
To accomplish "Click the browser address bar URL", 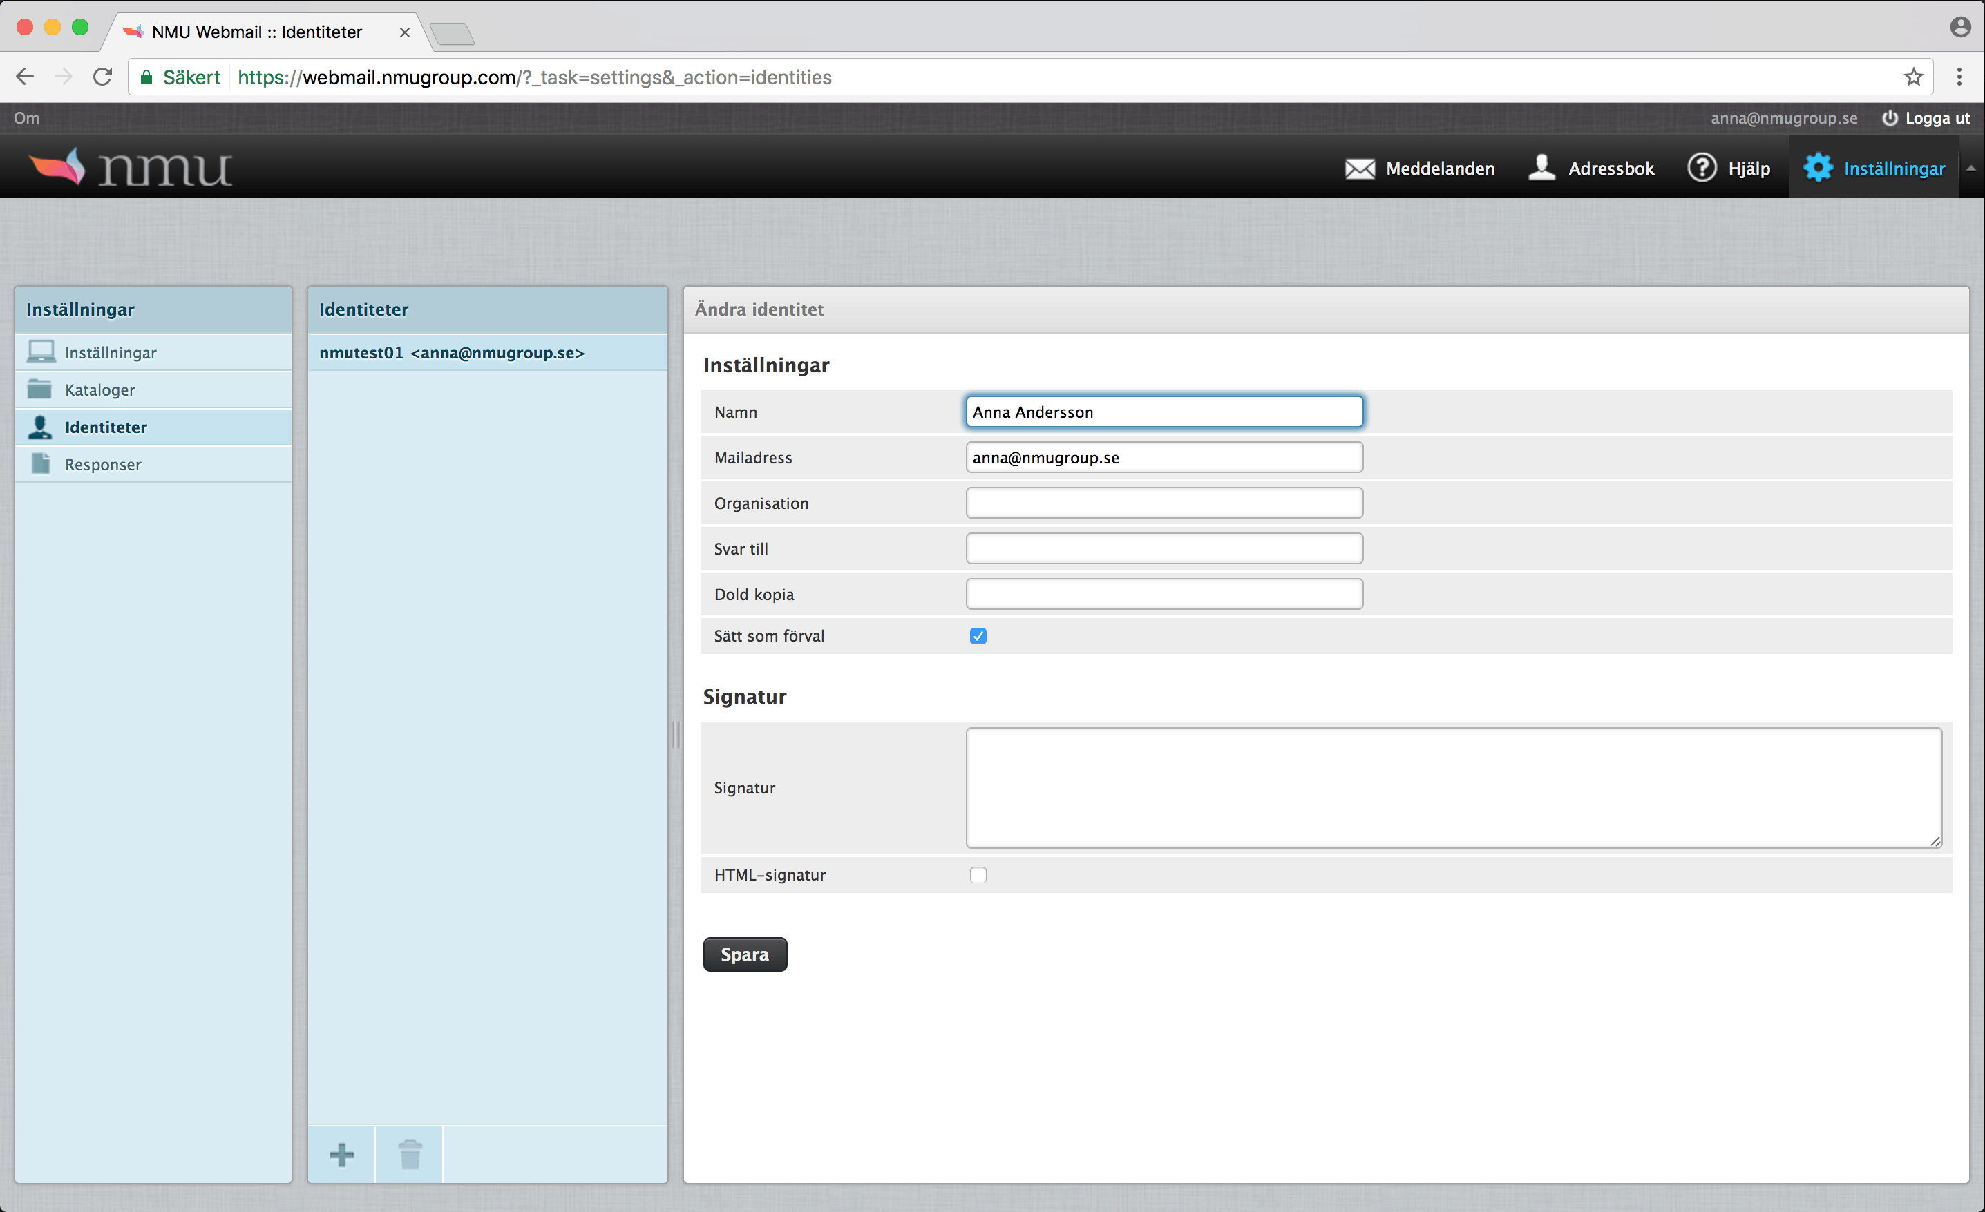I will pos(535,77).
